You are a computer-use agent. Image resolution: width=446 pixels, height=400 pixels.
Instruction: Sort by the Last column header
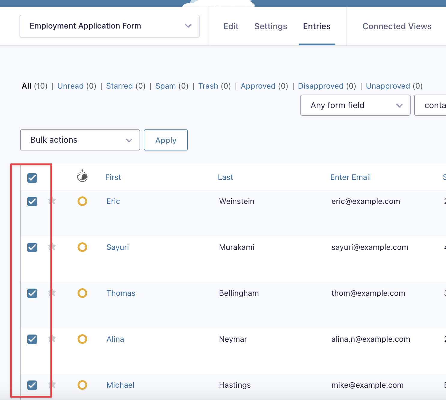pos(225,177)
